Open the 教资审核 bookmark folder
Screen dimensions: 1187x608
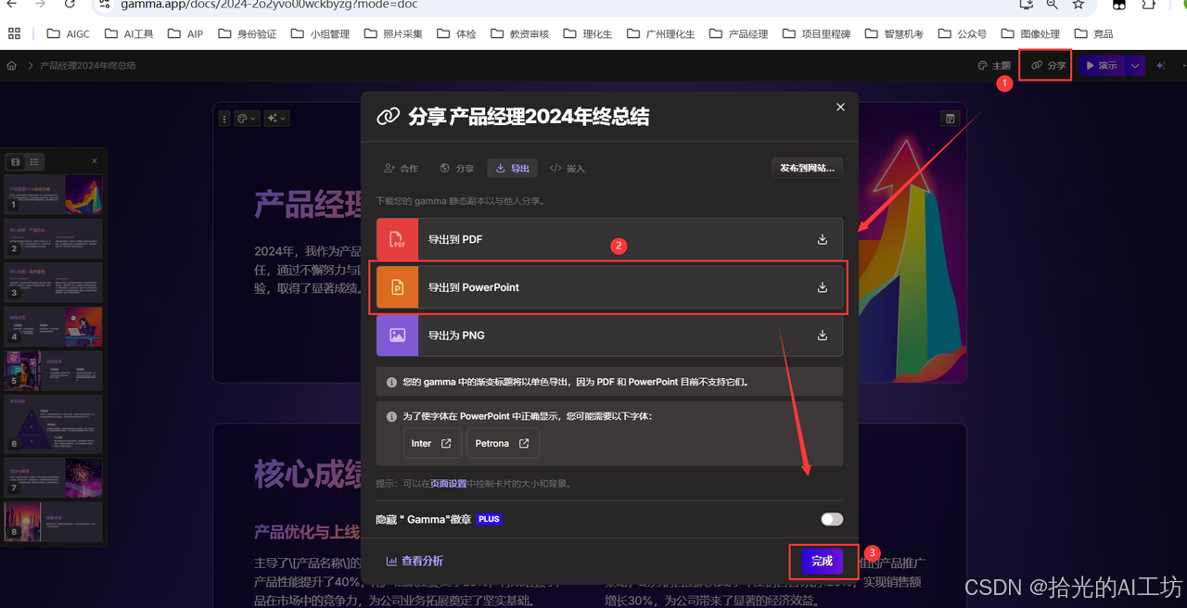coord(519,33)
